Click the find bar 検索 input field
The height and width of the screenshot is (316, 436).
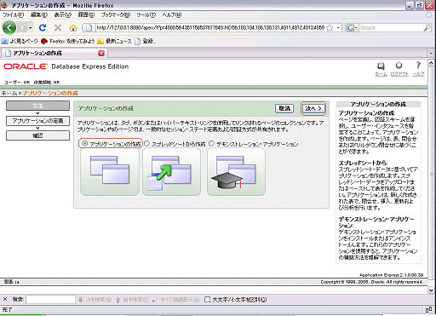tap(50, 299)
